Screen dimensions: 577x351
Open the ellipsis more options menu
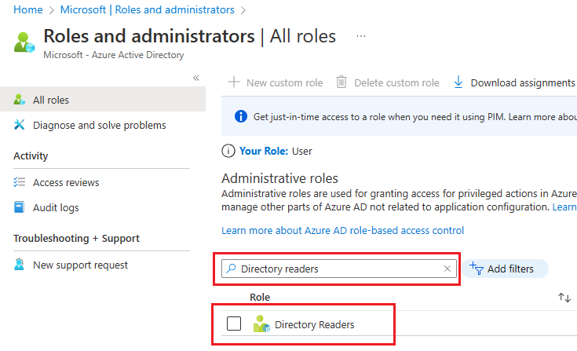361,36
